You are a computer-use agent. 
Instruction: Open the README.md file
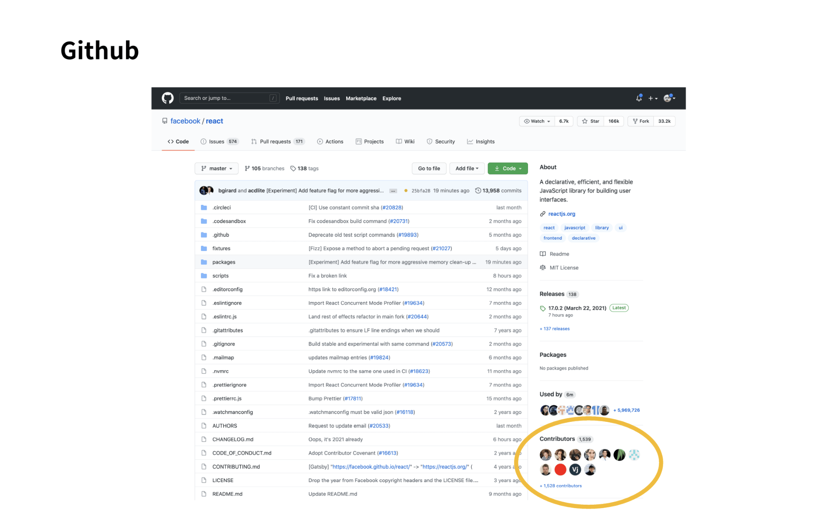[x=227, y=494]
